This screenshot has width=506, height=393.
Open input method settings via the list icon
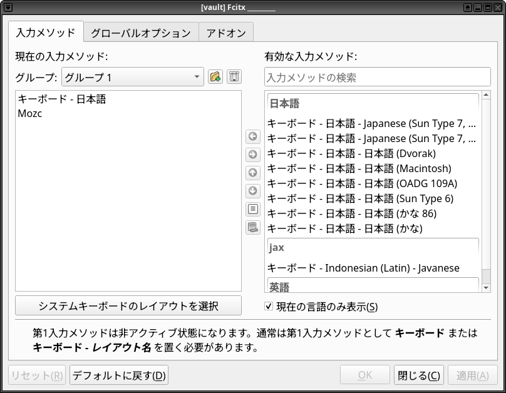(252, 209)
